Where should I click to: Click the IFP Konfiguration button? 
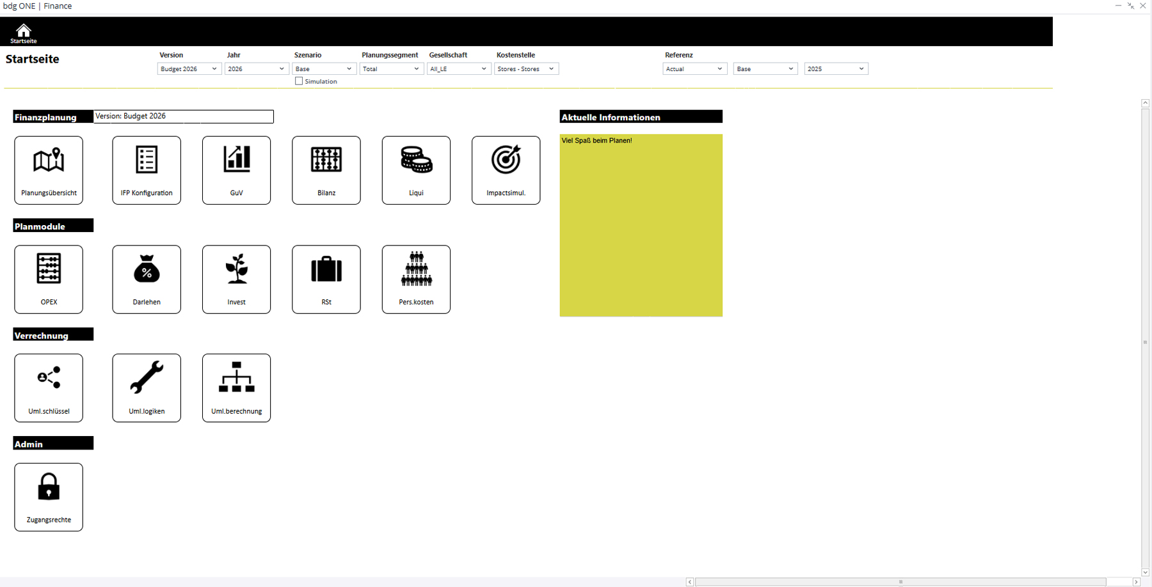pos(147,170)
